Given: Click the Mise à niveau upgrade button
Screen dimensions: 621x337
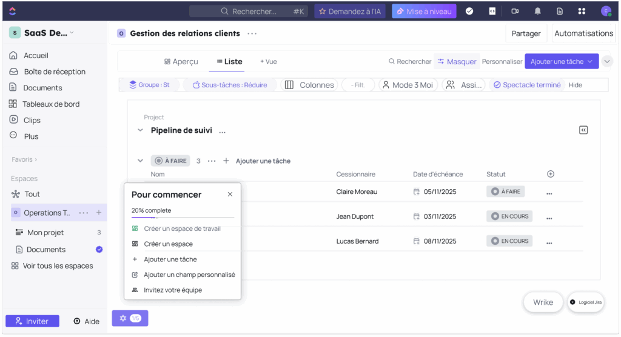Looking at the screenshot, I should (424, 11).
